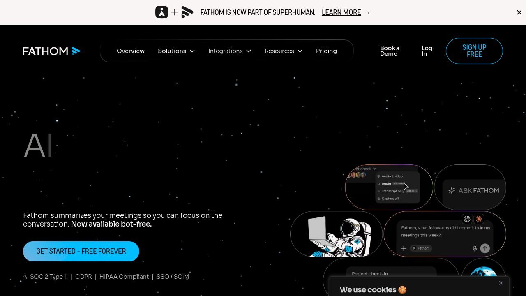The width and height of the screenshot is (526, 296).
Task: Close the cookies notice
Action: point(501,283)
